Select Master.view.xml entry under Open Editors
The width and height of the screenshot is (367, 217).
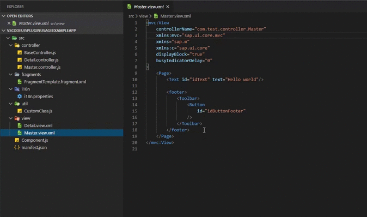(x=34, y=23)
